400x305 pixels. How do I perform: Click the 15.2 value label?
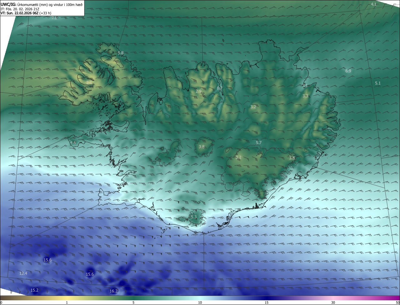point(34,290)
